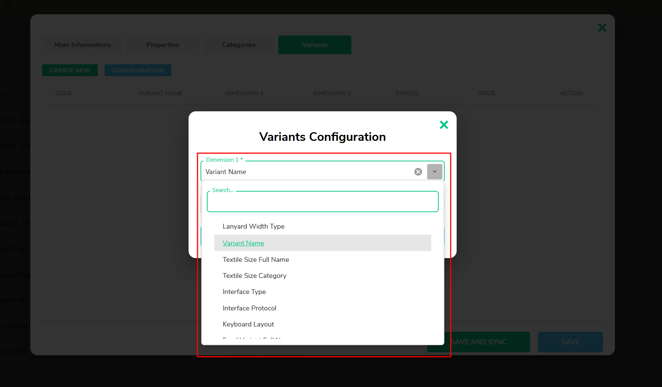This screenshot has height=387, width=662.
Task: Collapse the Dimension 1 dropdown arrow
Action: (x=435, y=172)
